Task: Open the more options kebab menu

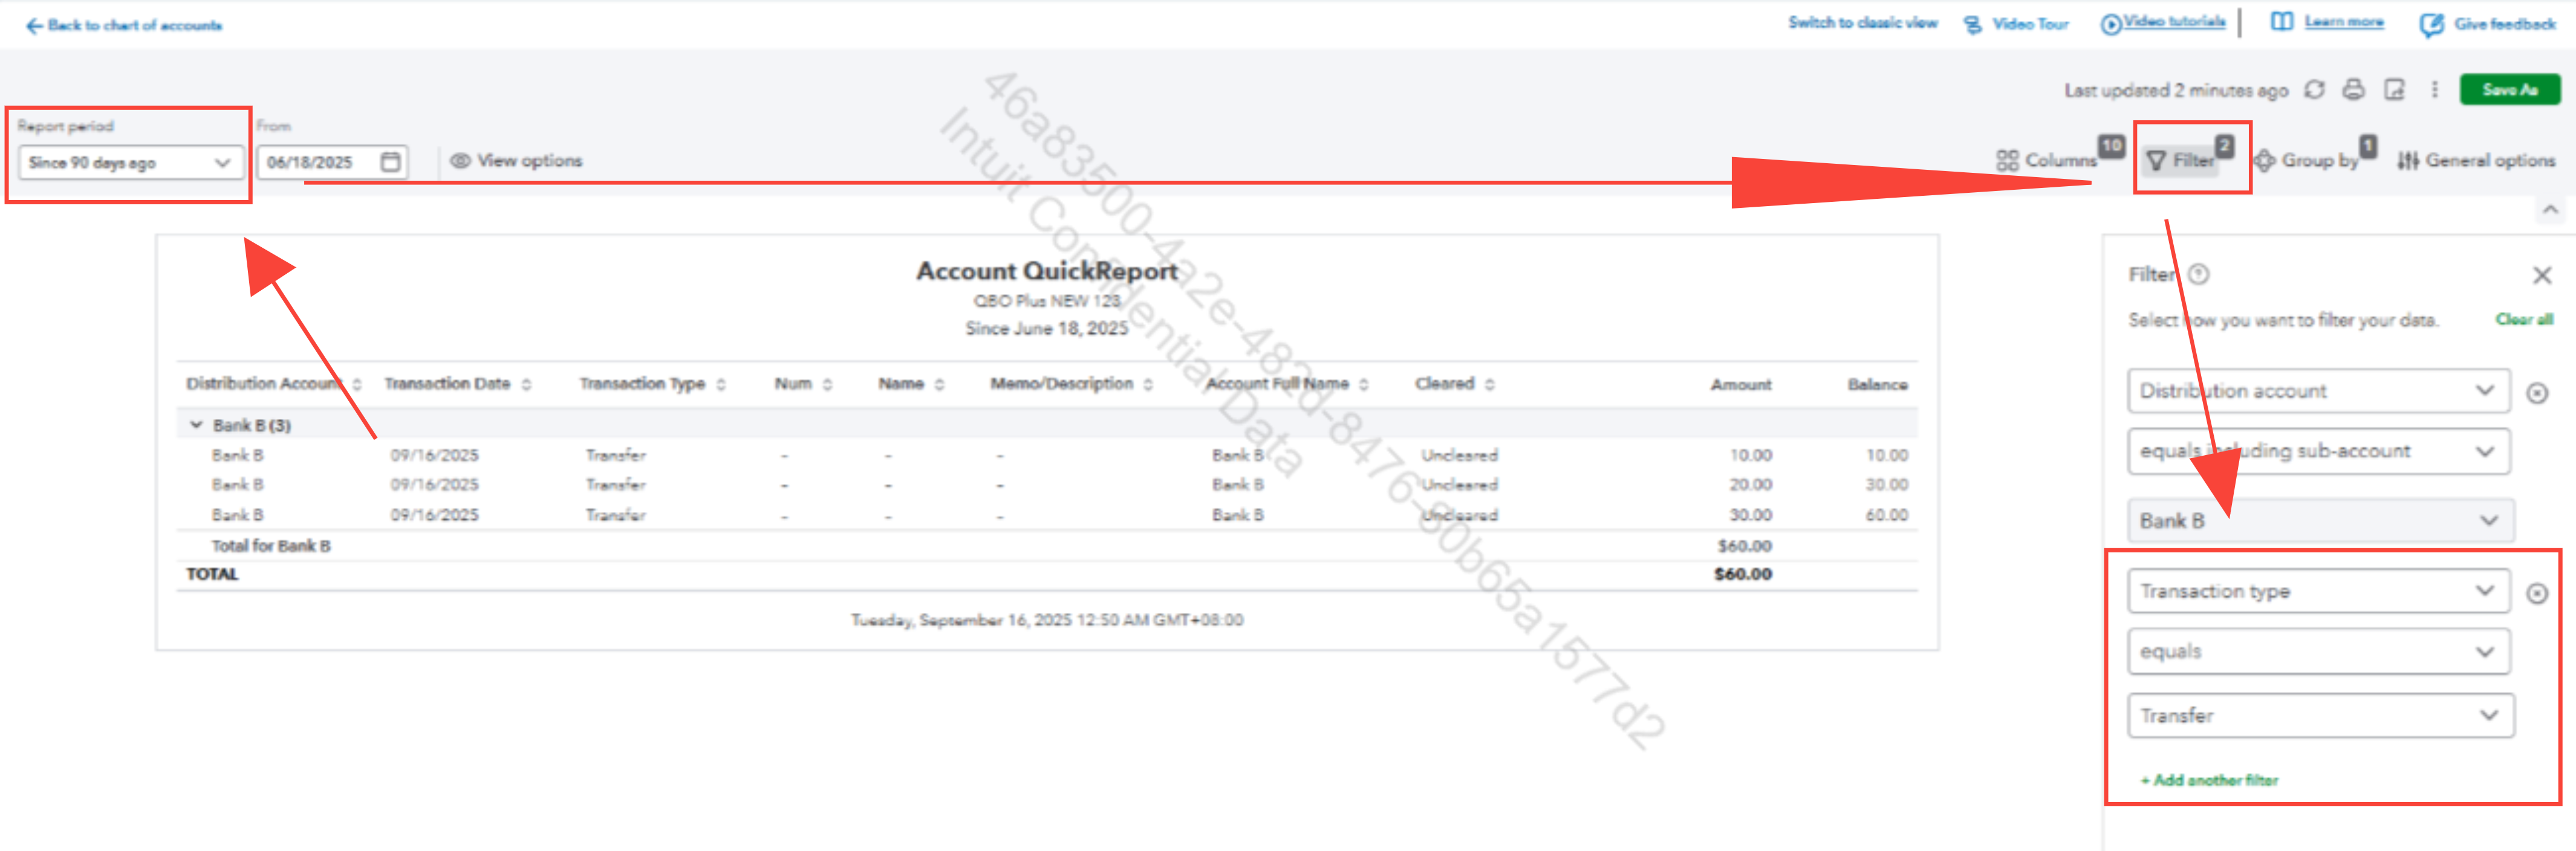Action: 2435,90
